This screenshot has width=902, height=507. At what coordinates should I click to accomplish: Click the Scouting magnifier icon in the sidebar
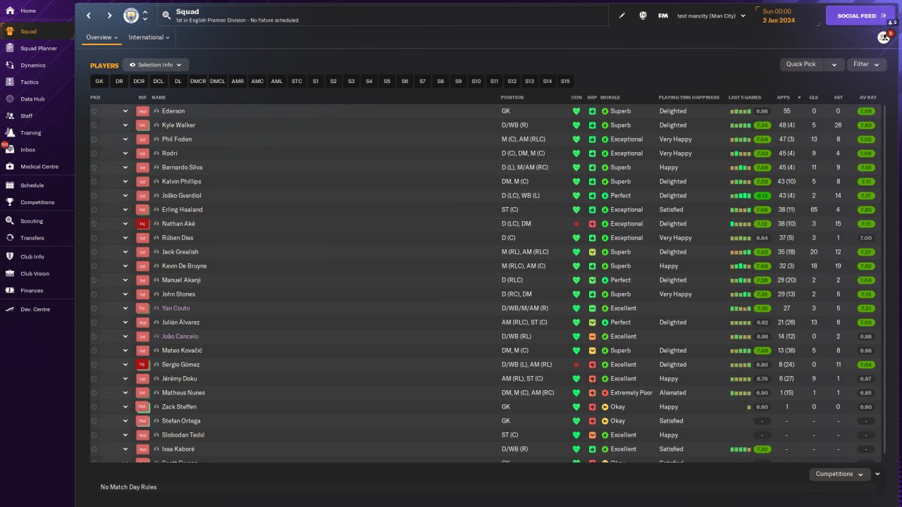10,220
